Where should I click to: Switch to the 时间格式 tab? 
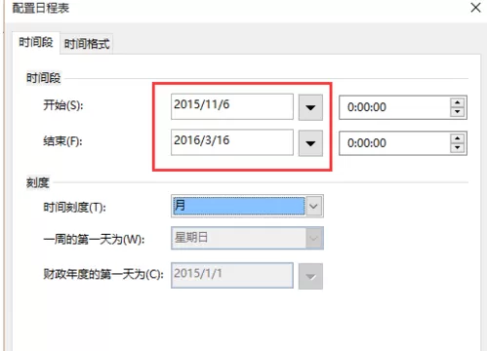coord(87,44)
